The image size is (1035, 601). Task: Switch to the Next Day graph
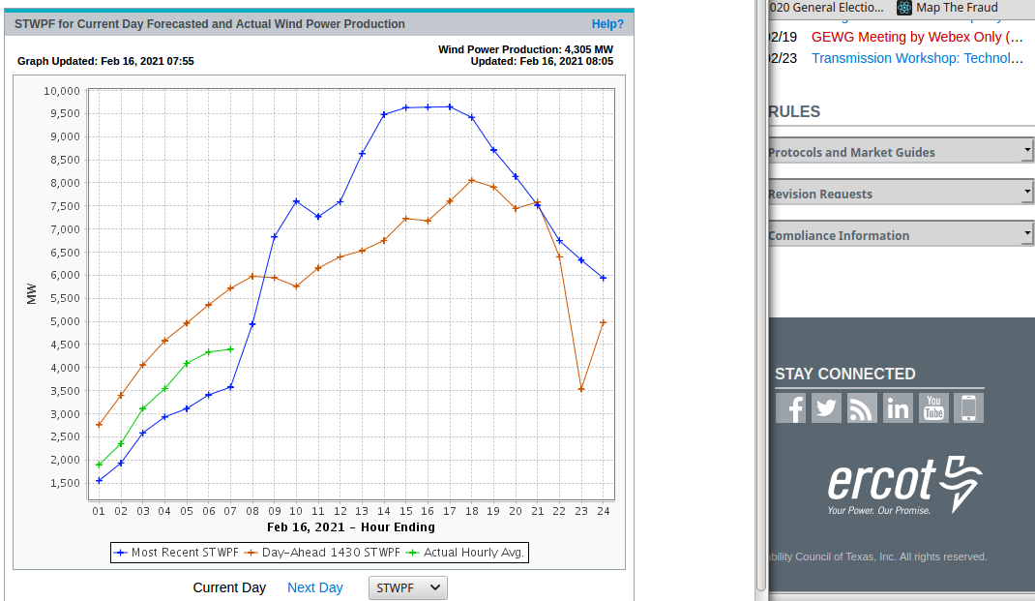(x=315, y=587)
